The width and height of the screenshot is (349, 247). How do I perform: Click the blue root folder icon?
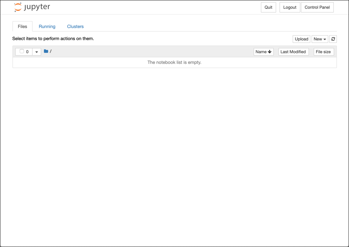[46, 51]
